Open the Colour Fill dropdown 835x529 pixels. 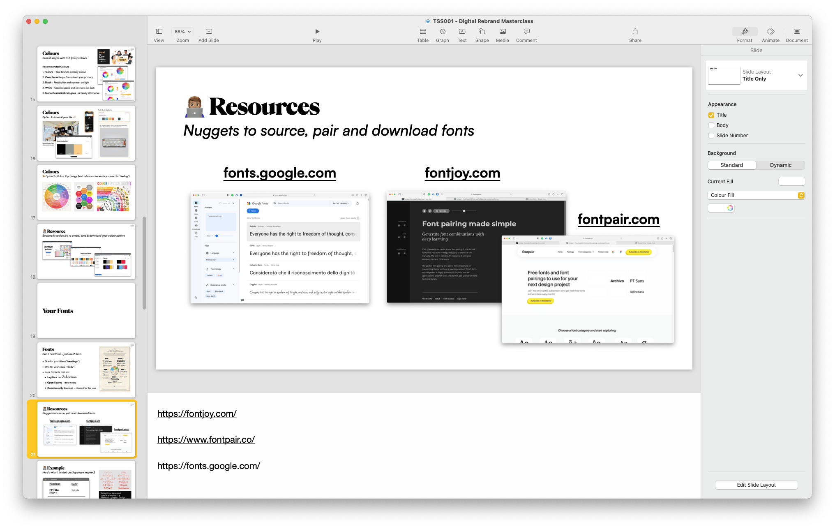point(757,195)
